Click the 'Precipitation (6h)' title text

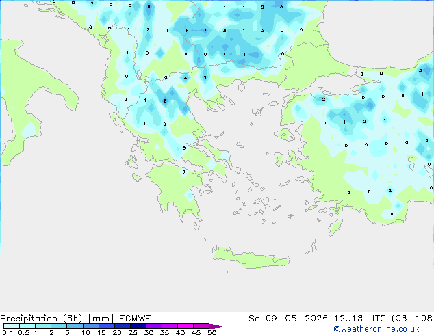coord(41,319)
